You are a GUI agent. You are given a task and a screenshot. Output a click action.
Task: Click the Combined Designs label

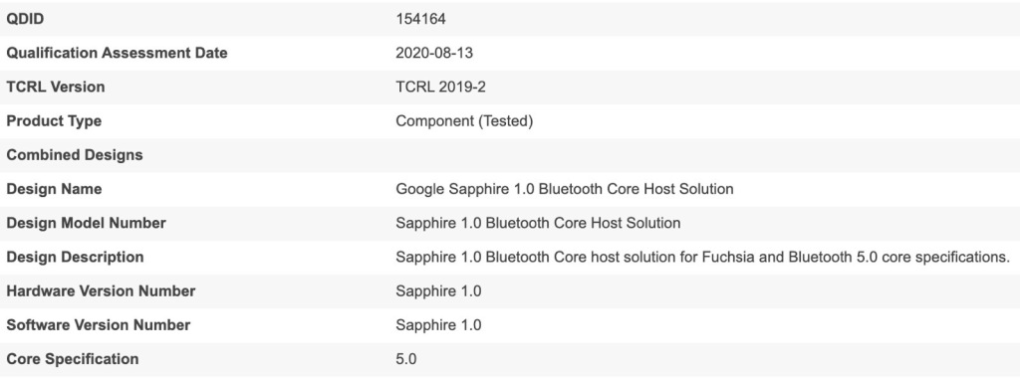(x=75, y=154)
